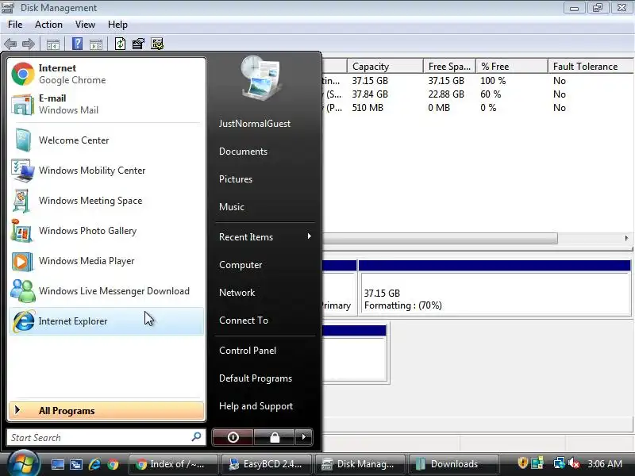635x476 pixels.
Task: Open the View menu
Action: (85, 25)
